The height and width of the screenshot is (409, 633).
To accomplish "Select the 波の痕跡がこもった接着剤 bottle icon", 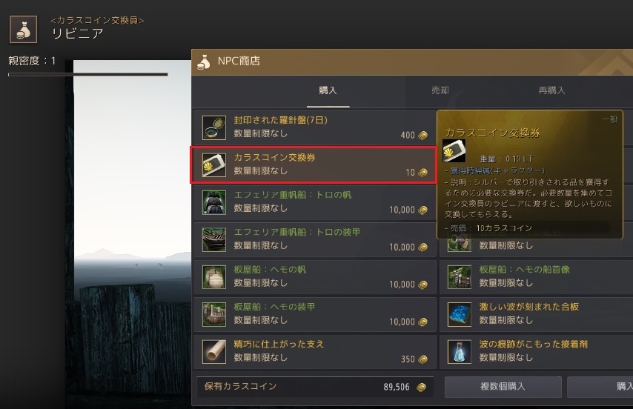I will click(460, 351).
